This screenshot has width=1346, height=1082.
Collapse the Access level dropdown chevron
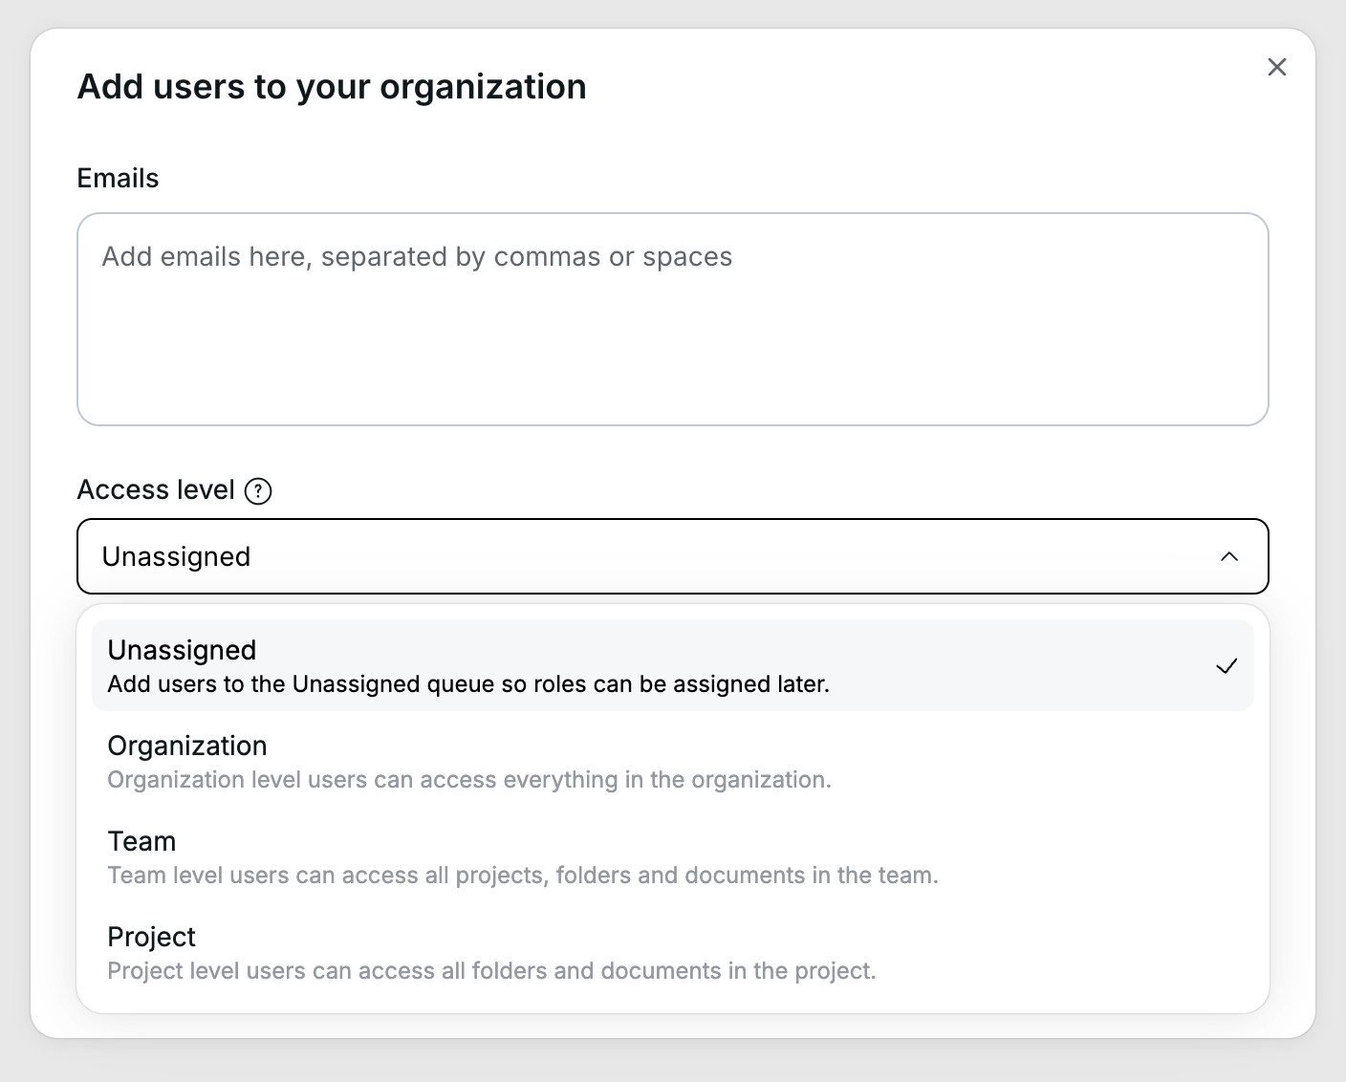pos(1229,556)
